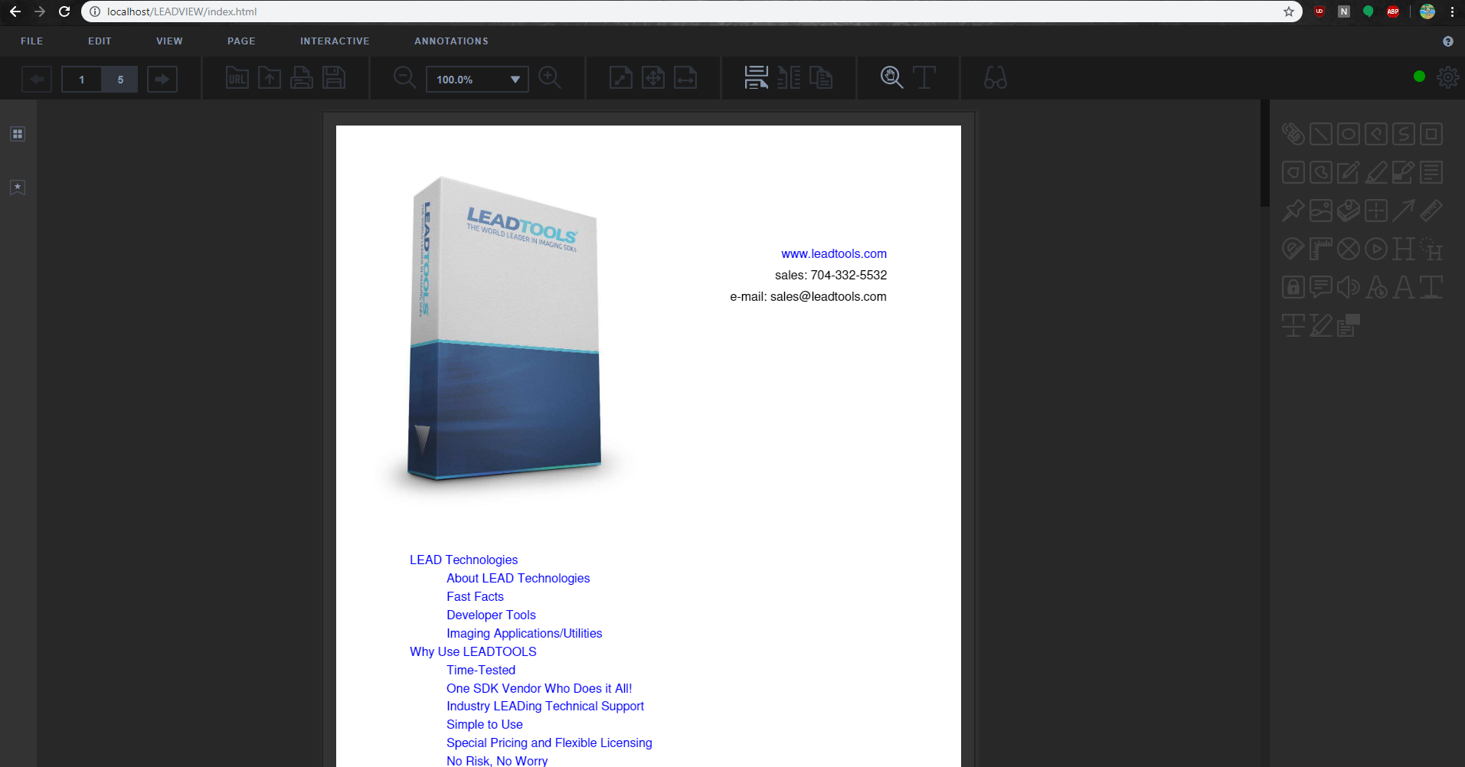Select the polygon annotation tool

(x=1293, y=172)
